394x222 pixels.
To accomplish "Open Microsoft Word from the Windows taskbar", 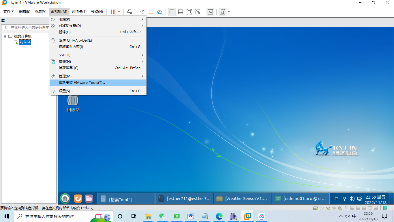I will (x=191, y=216).
